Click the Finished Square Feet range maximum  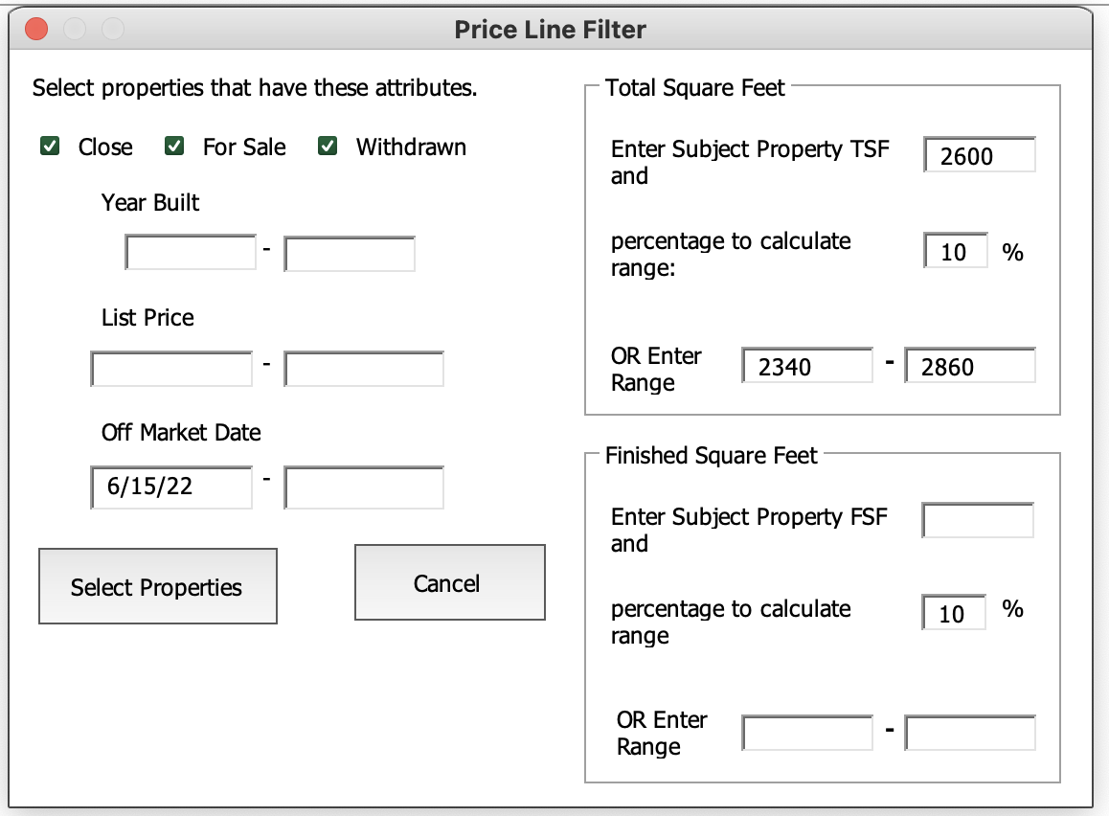[x=970, y=734]
